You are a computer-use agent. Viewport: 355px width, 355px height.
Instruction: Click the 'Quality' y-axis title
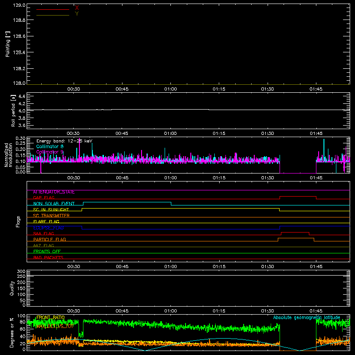pyautogui.click(x=12, y=288)
